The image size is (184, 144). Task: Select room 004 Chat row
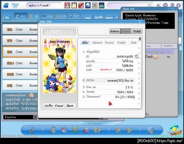[20, 63]
